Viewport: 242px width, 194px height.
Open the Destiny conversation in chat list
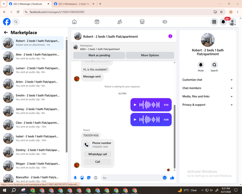[x=32, y=152]
